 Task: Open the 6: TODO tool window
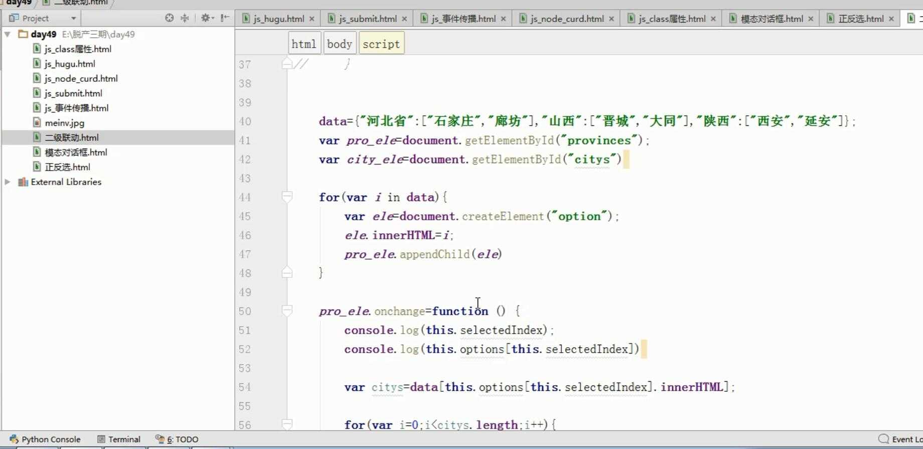coord(177,439)
